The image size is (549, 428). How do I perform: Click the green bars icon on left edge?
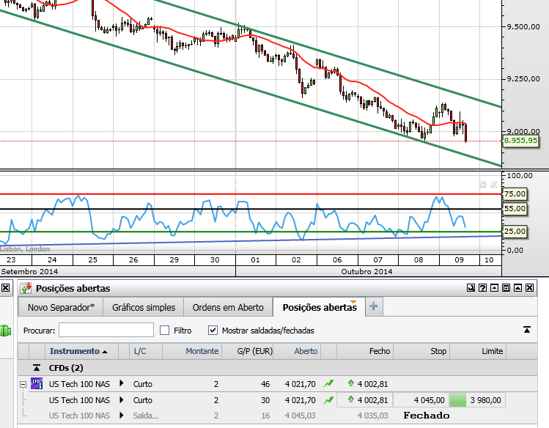(6, 331)
